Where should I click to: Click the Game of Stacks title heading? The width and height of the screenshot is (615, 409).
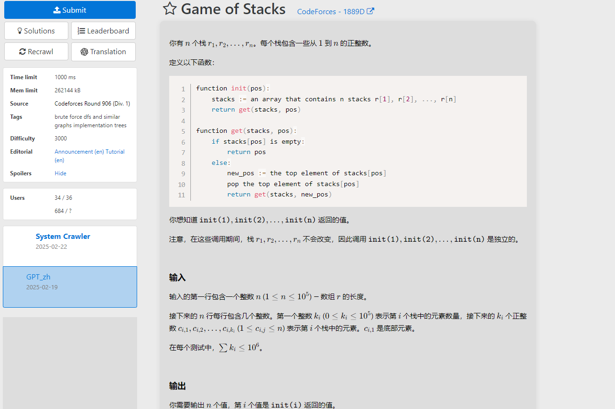point(233,8)
